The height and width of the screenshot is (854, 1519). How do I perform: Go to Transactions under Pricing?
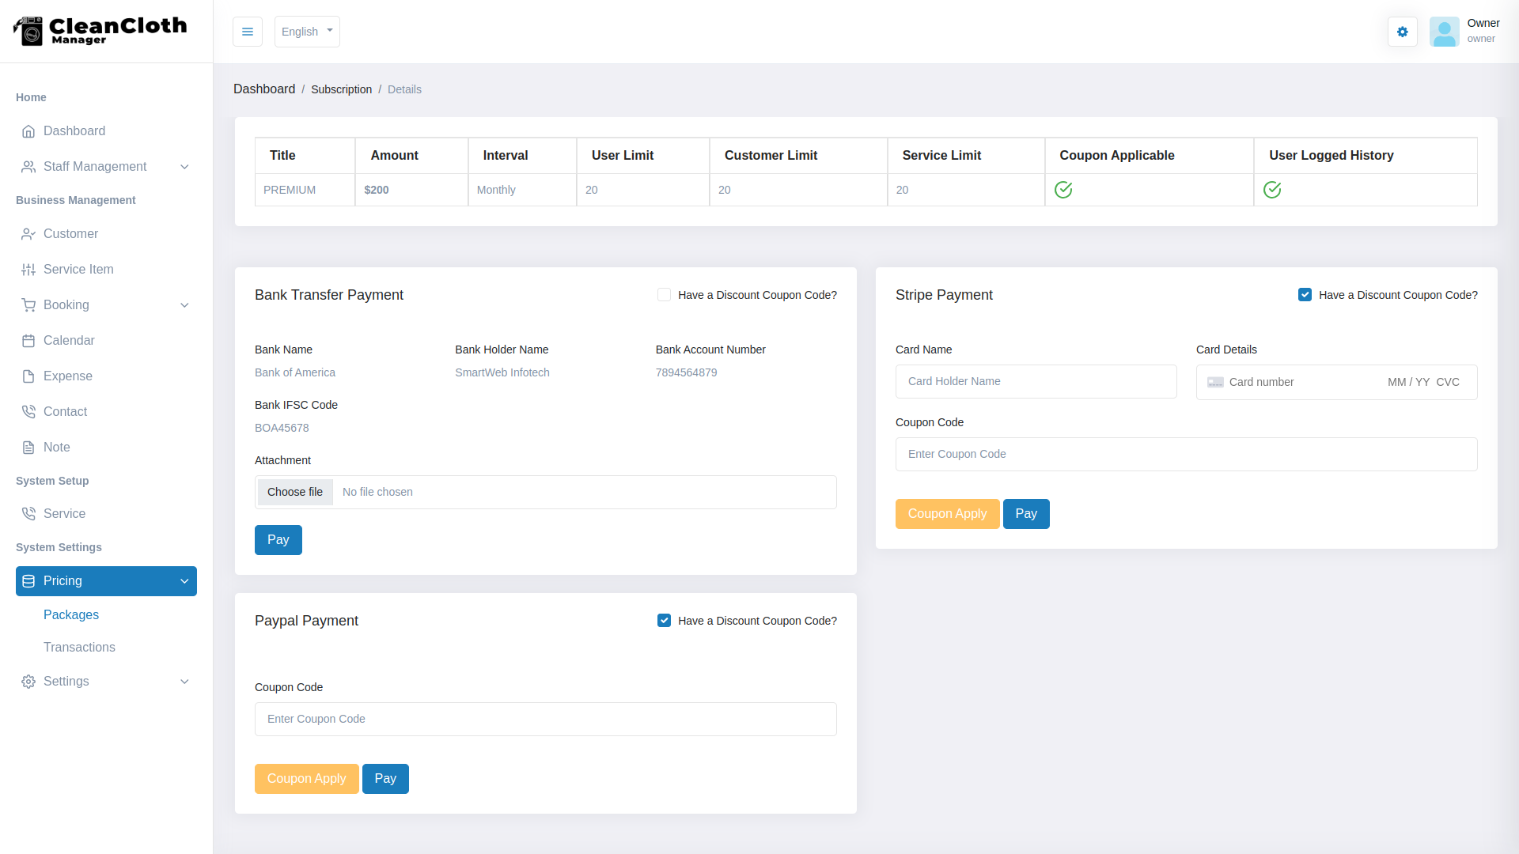click(x=79, y=647)
